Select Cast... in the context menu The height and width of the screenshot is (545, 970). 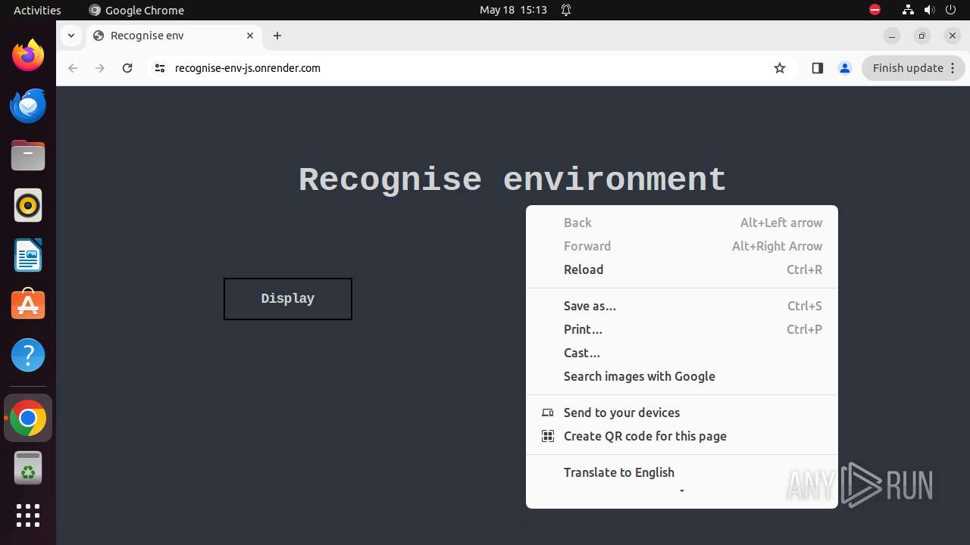click(682, 353)
